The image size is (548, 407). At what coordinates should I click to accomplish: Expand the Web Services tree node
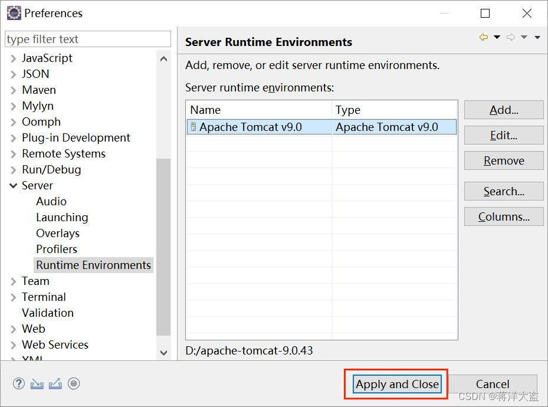point(13,345)
